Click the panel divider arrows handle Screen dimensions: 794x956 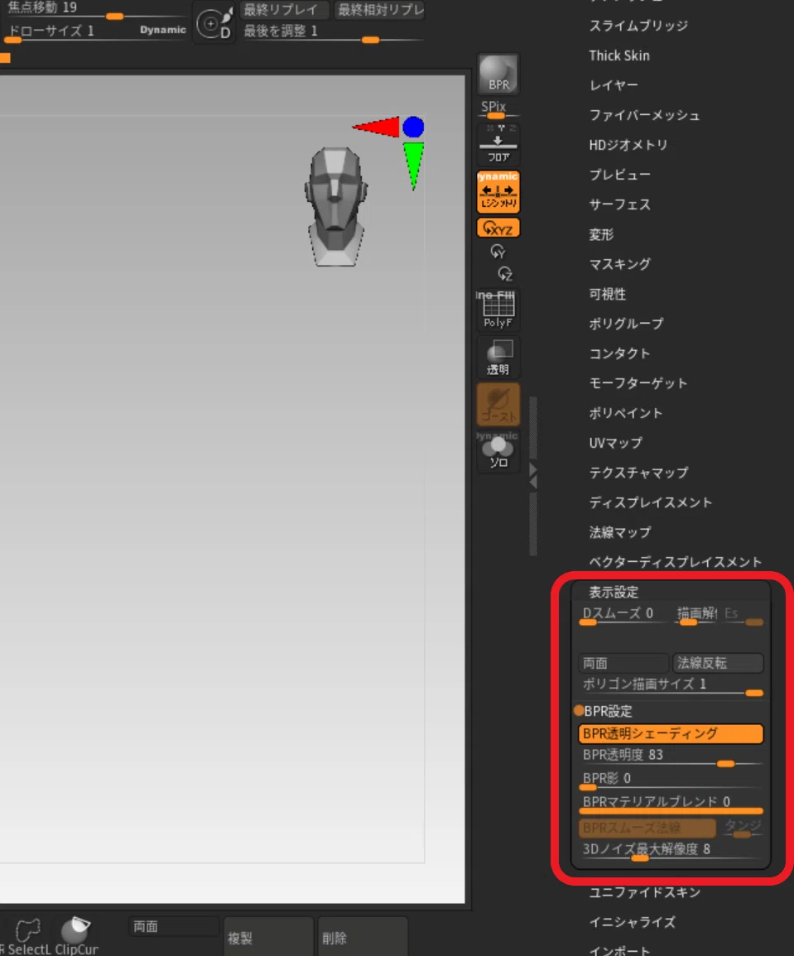click(x=533, y=476)
